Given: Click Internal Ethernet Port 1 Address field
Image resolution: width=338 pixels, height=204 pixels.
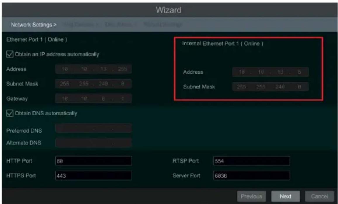Looking at the screenshot, I should (271, 72).
